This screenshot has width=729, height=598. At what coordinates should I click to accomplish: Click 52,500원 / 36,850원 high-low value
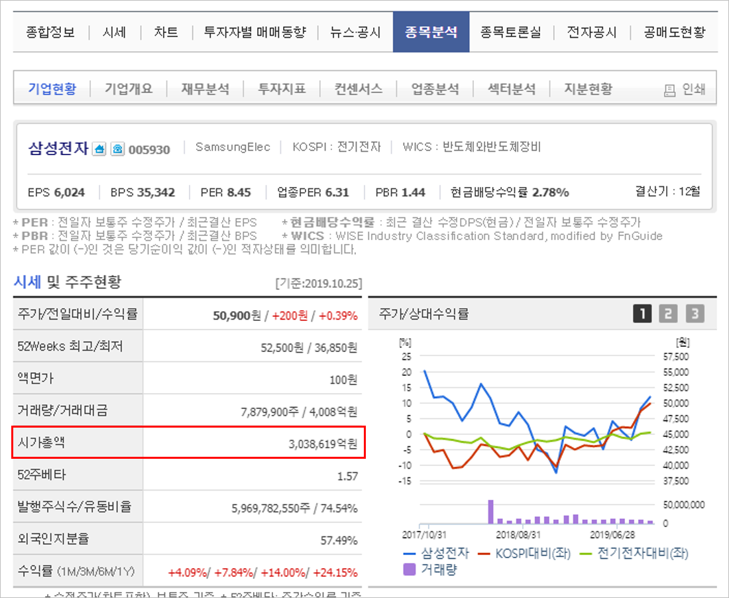point(309,348)
